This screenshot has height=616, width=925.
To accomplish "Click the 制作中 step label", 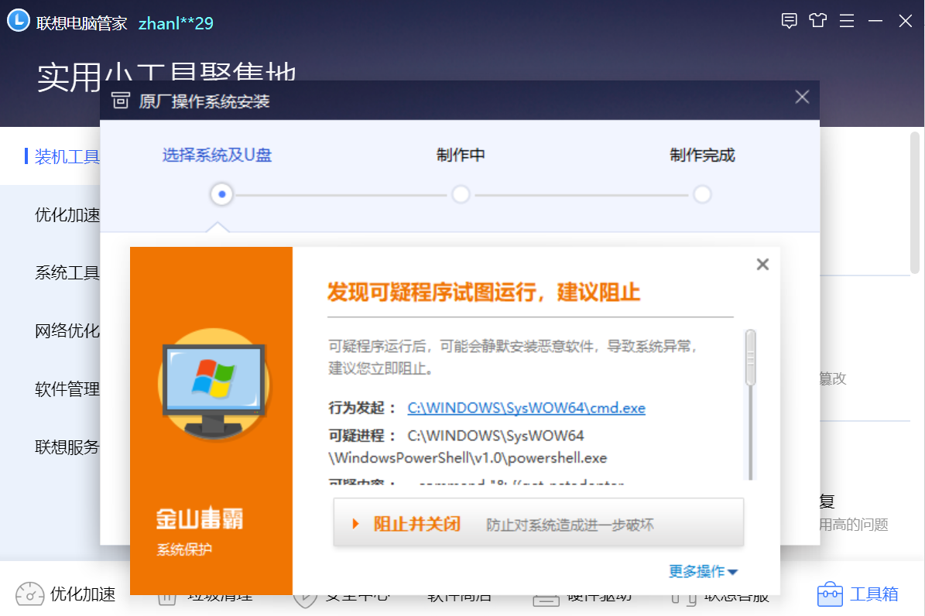I will 461,156.
